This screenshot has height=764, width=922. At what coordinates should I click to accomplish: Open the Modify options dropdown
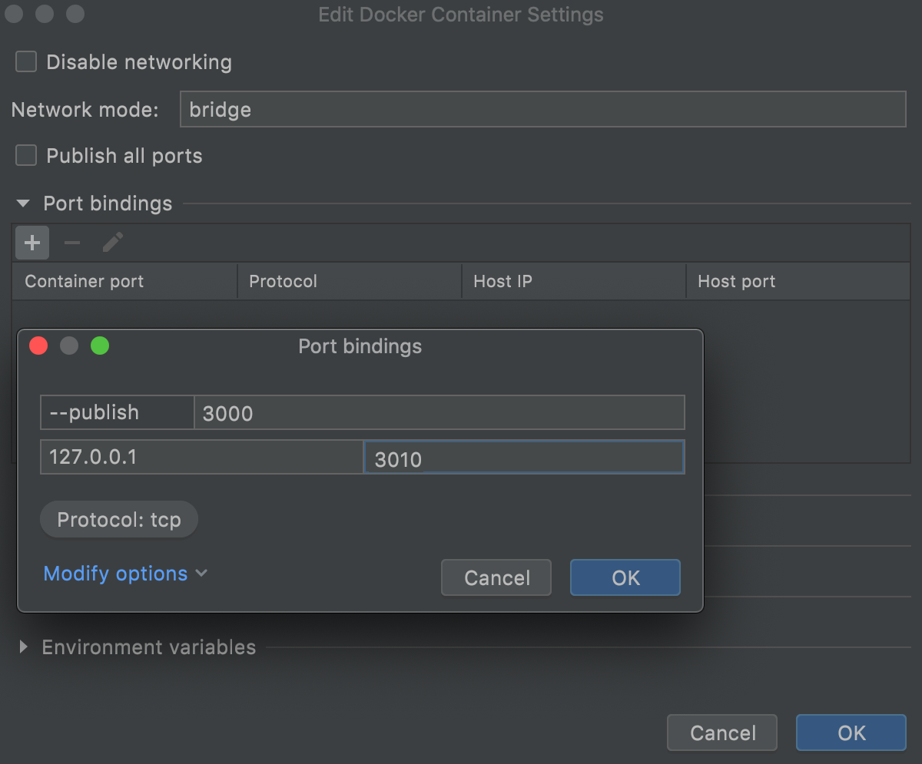(x=124, y=574)
